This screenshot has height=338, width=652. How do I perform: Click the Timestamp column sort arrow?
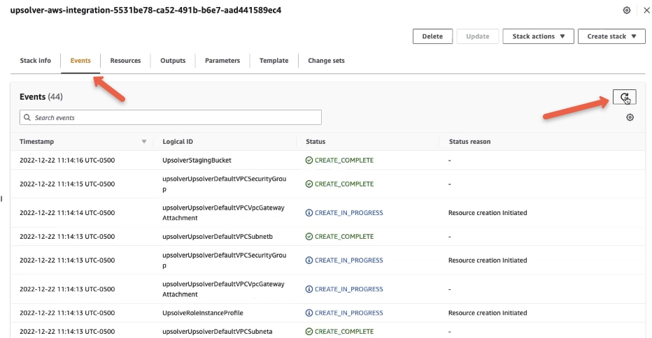[x=144, y=142]
